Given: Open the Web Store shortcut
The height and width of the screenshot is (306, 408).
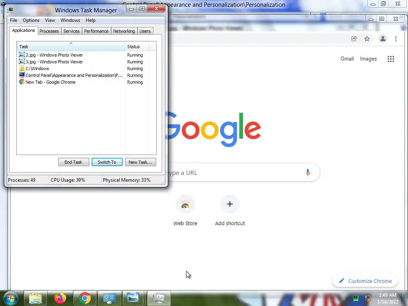Looking at the screenshot, I should 185,210.
